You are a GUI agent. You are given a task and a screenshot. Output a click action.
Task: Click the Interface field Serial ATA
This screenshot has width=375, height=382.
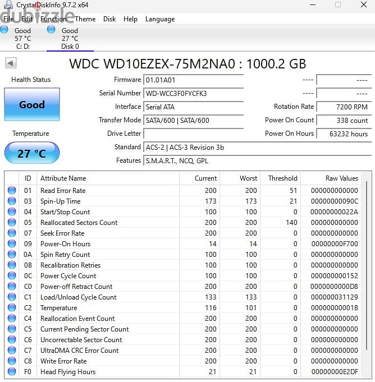click(x=193, y=107)
